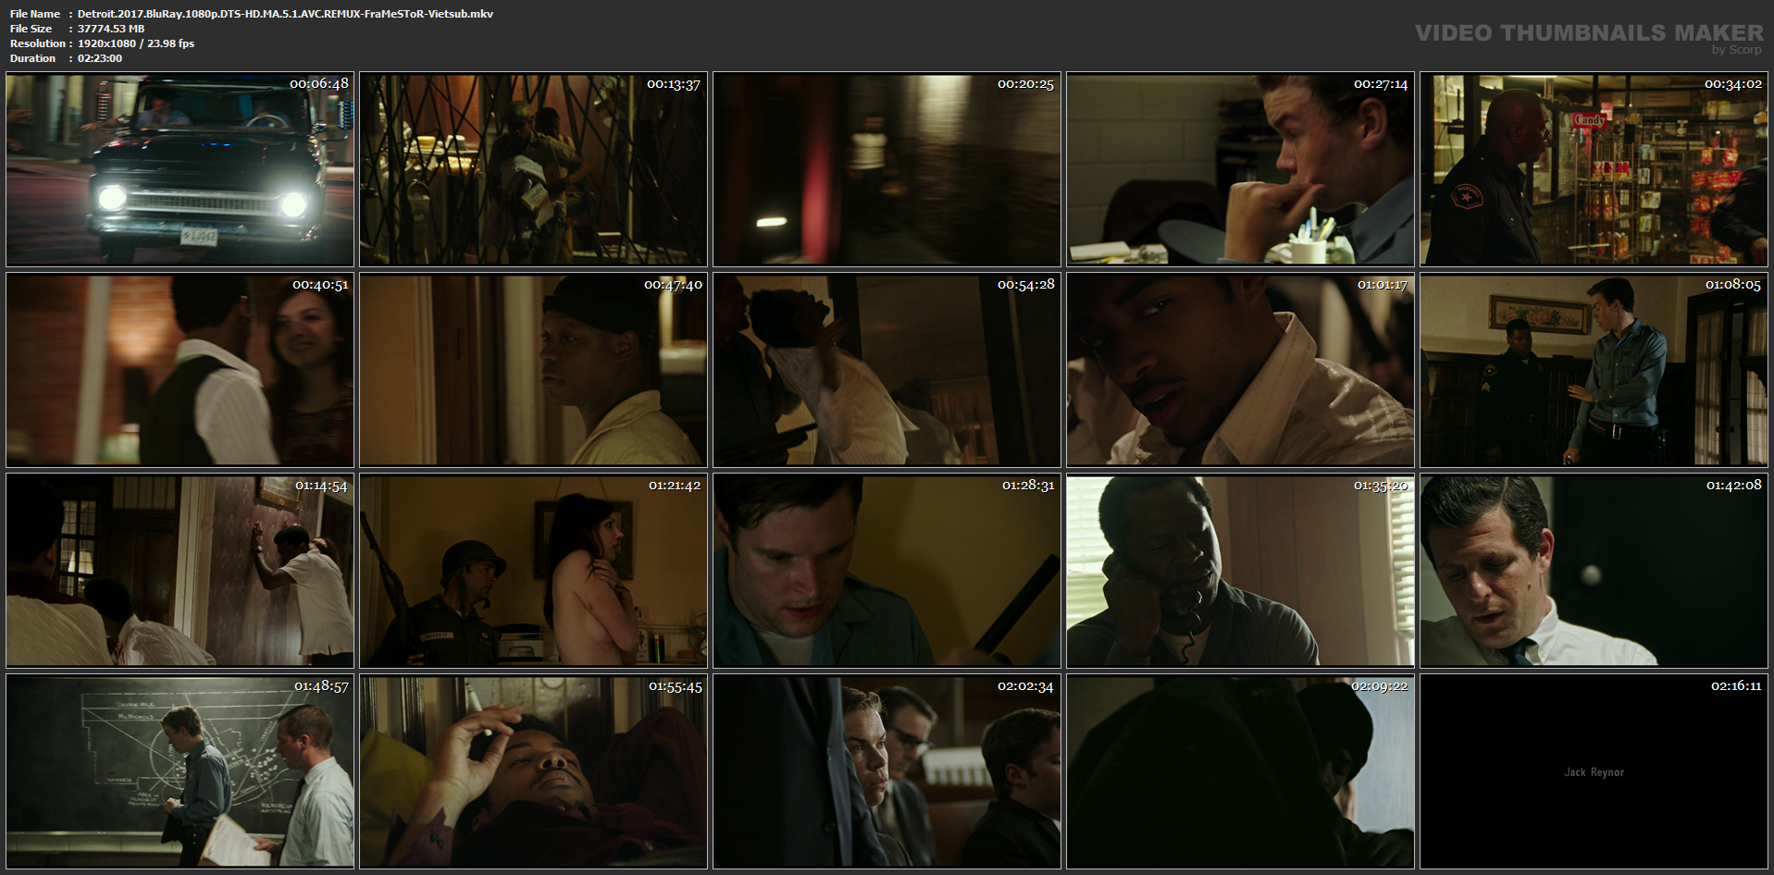
Task: Click the duration value 02:23:00
Action: click(x=100, y=58)
